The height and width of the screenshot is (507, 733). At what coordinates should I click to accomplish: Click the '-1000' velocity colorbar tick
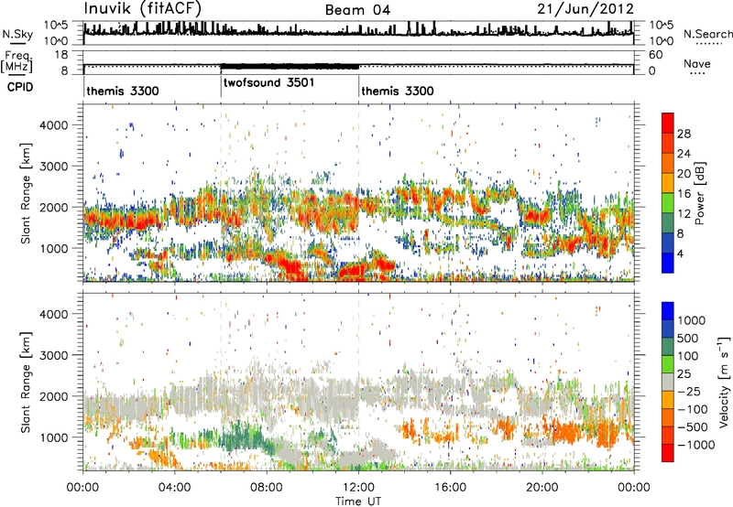pyautogui.click(x=695, y=445)
